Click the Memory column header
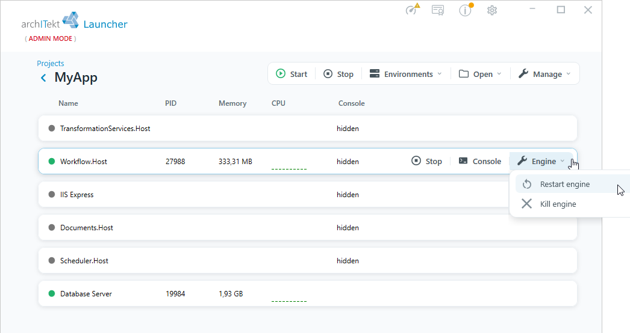 [x=232, y=103]
